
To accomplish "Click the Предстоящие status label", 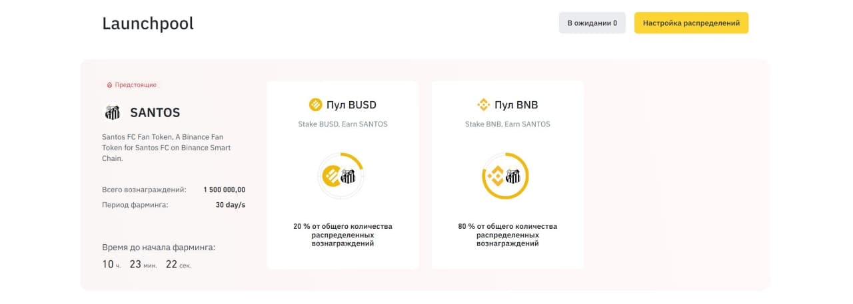I will pos(135,85).
